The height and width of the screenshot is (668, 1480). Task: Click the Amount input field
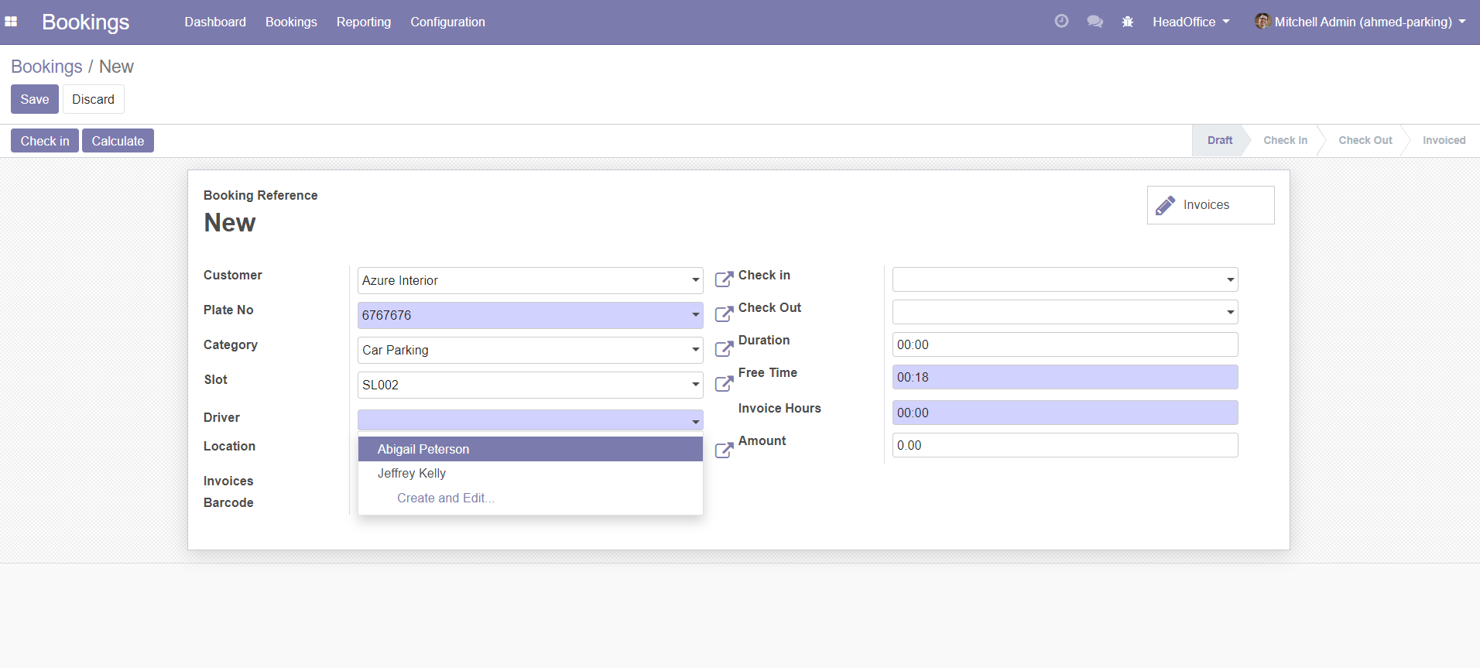tap(1064, 445)
